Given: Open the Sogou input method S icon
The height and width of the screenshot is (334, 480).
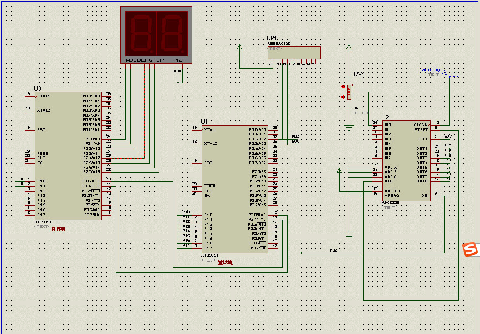Looking at the screenshot, I should tap(470, 249).
